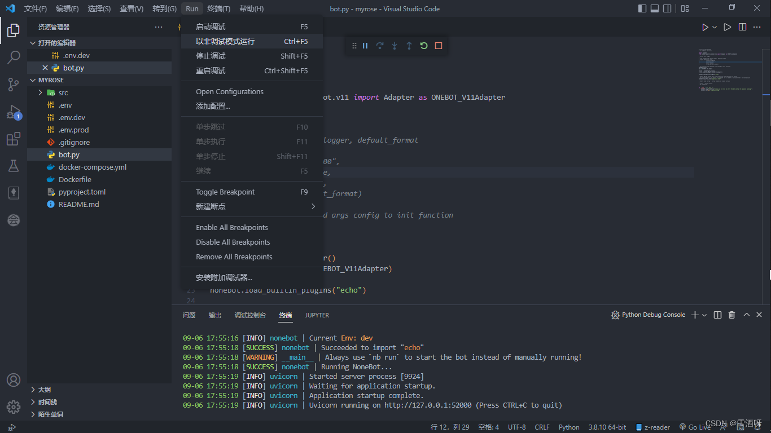Toggle the secondary sidebar
This screenshot has width=771, height=433.
point(668,8)
